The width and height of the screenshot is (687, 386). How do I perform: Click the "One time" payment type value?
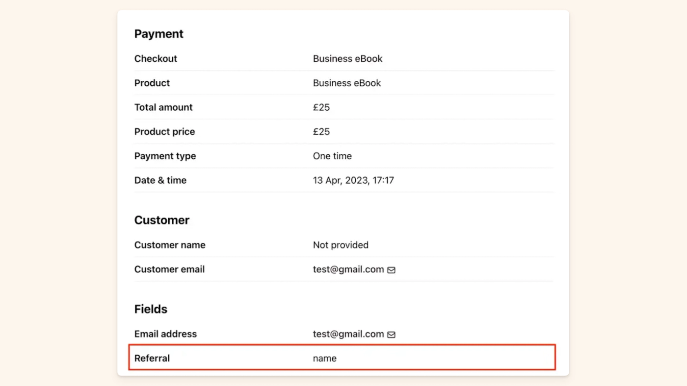pyautogui.click(x=332, y=156)
